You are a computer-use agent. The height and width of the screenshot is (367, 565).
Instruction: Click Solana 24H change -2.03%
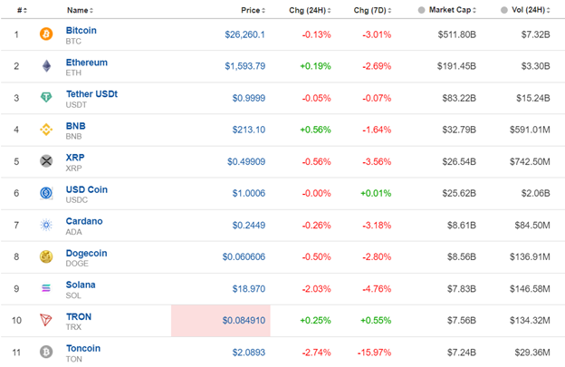316,289
